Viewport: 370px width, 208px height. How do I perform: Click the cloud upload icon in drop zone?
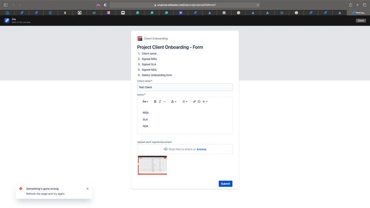[166, 149]
